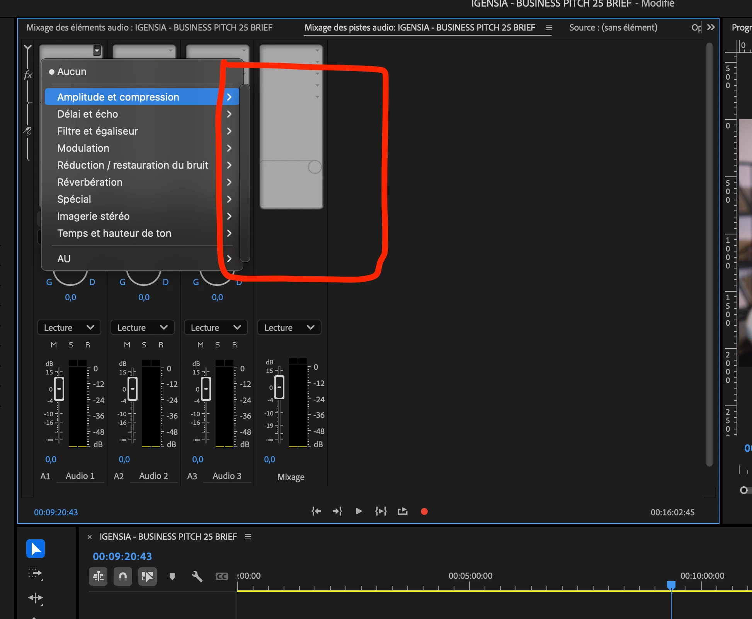Toggle the Loop playback icon

pos(403,511)
